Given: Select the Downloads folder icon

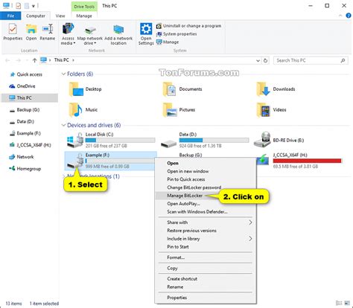Looking at the screenshot, I should coord(264,89).
